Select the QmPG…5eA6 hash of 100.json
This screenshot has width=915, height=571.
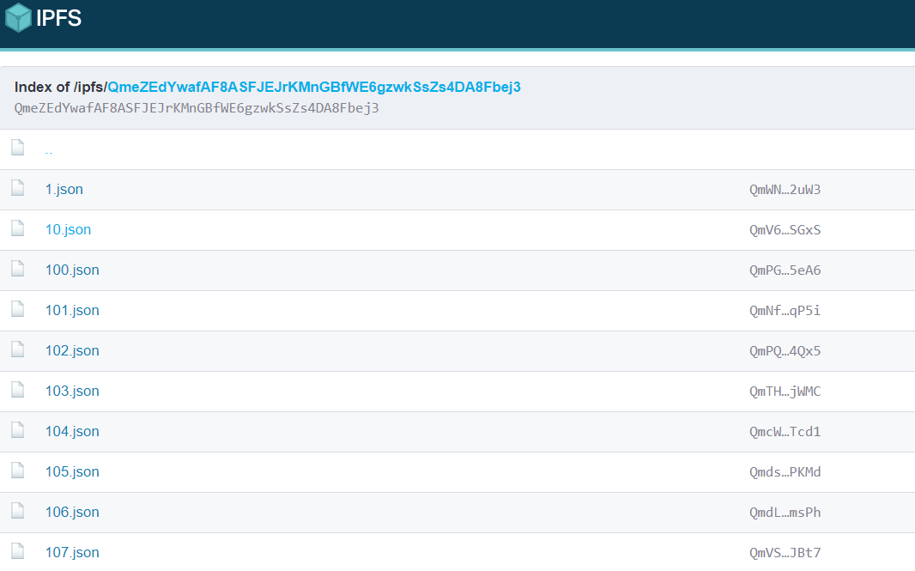(x=785, y=270)
